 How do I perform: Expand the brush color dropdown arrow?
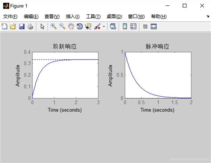point(104,27)
